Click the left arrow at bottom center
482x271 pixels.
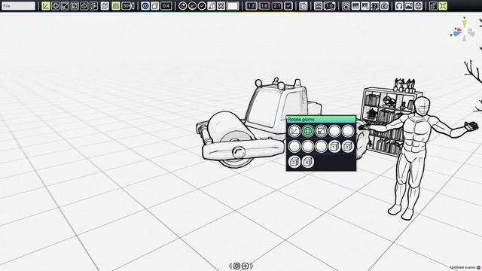[230, 266]
